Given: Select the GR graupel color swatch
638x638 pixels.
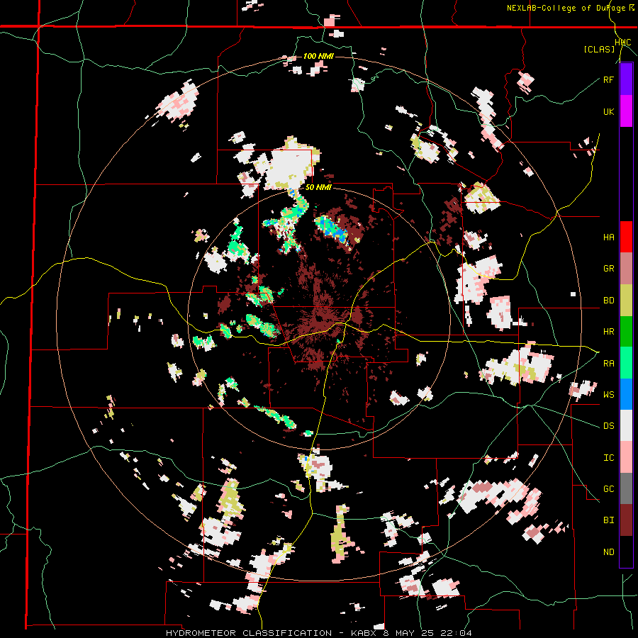Looking at the screenshot, I should pos(626,269).
